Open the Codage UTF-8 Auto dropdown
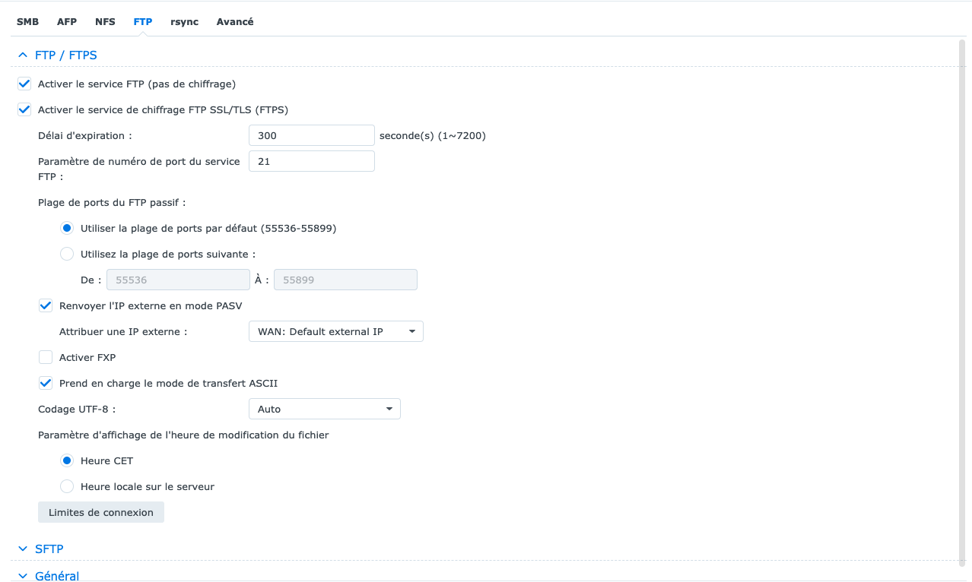 324,410
